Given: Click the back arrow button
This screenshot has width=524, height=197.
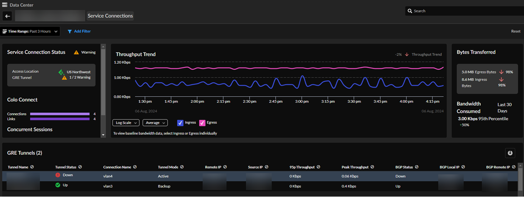Looking at the screenshot, I should coord(7,16).
